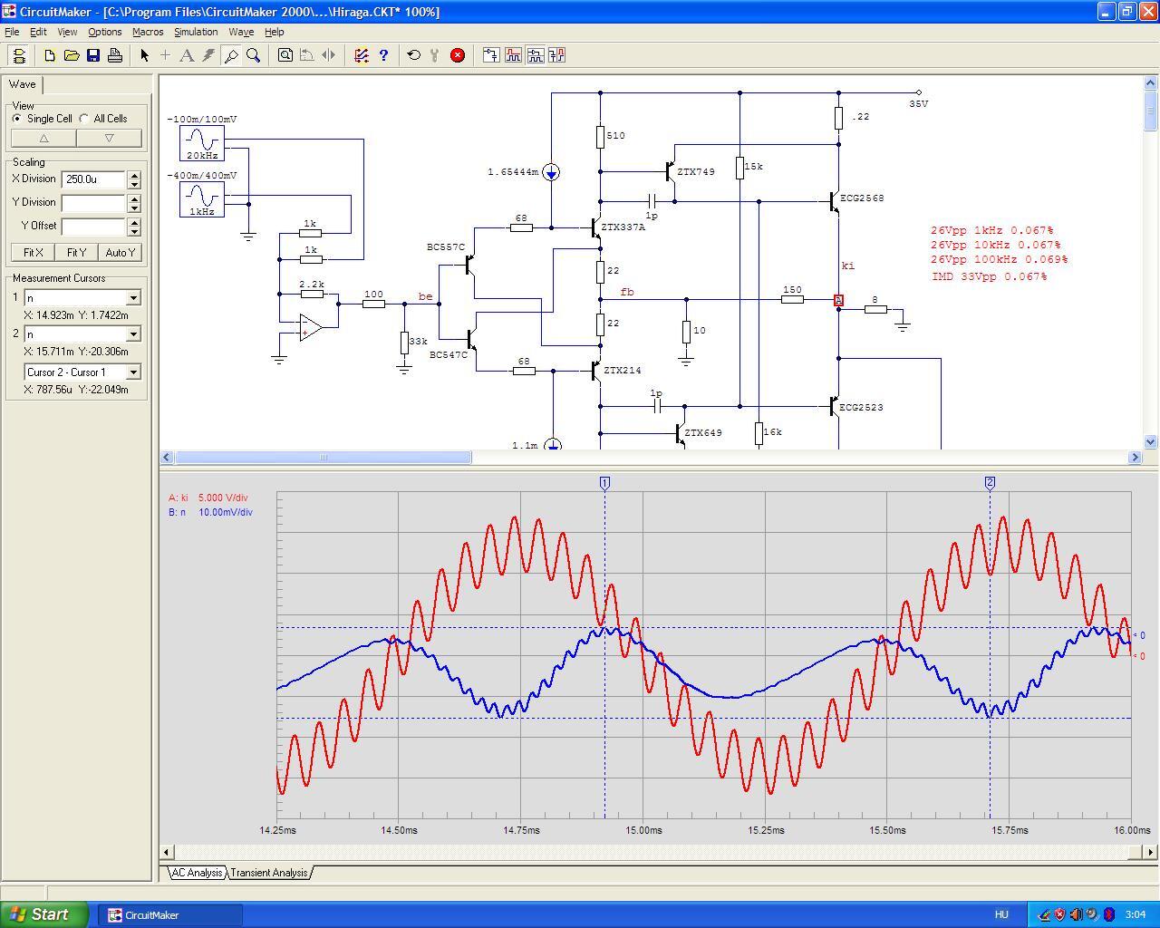
Task: Expand the Cursor 2 - Cursor 1 dropdown
Action: 133,372
